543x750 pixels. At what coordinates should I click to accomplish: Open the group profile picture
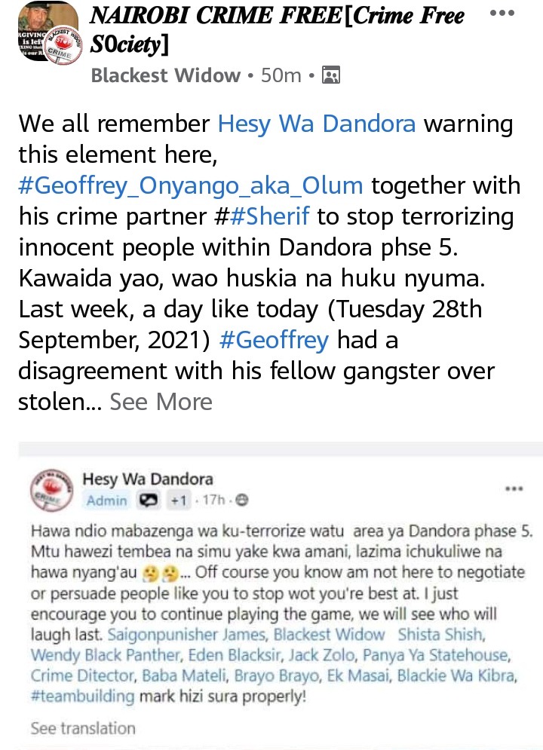[x=49, y=32]
